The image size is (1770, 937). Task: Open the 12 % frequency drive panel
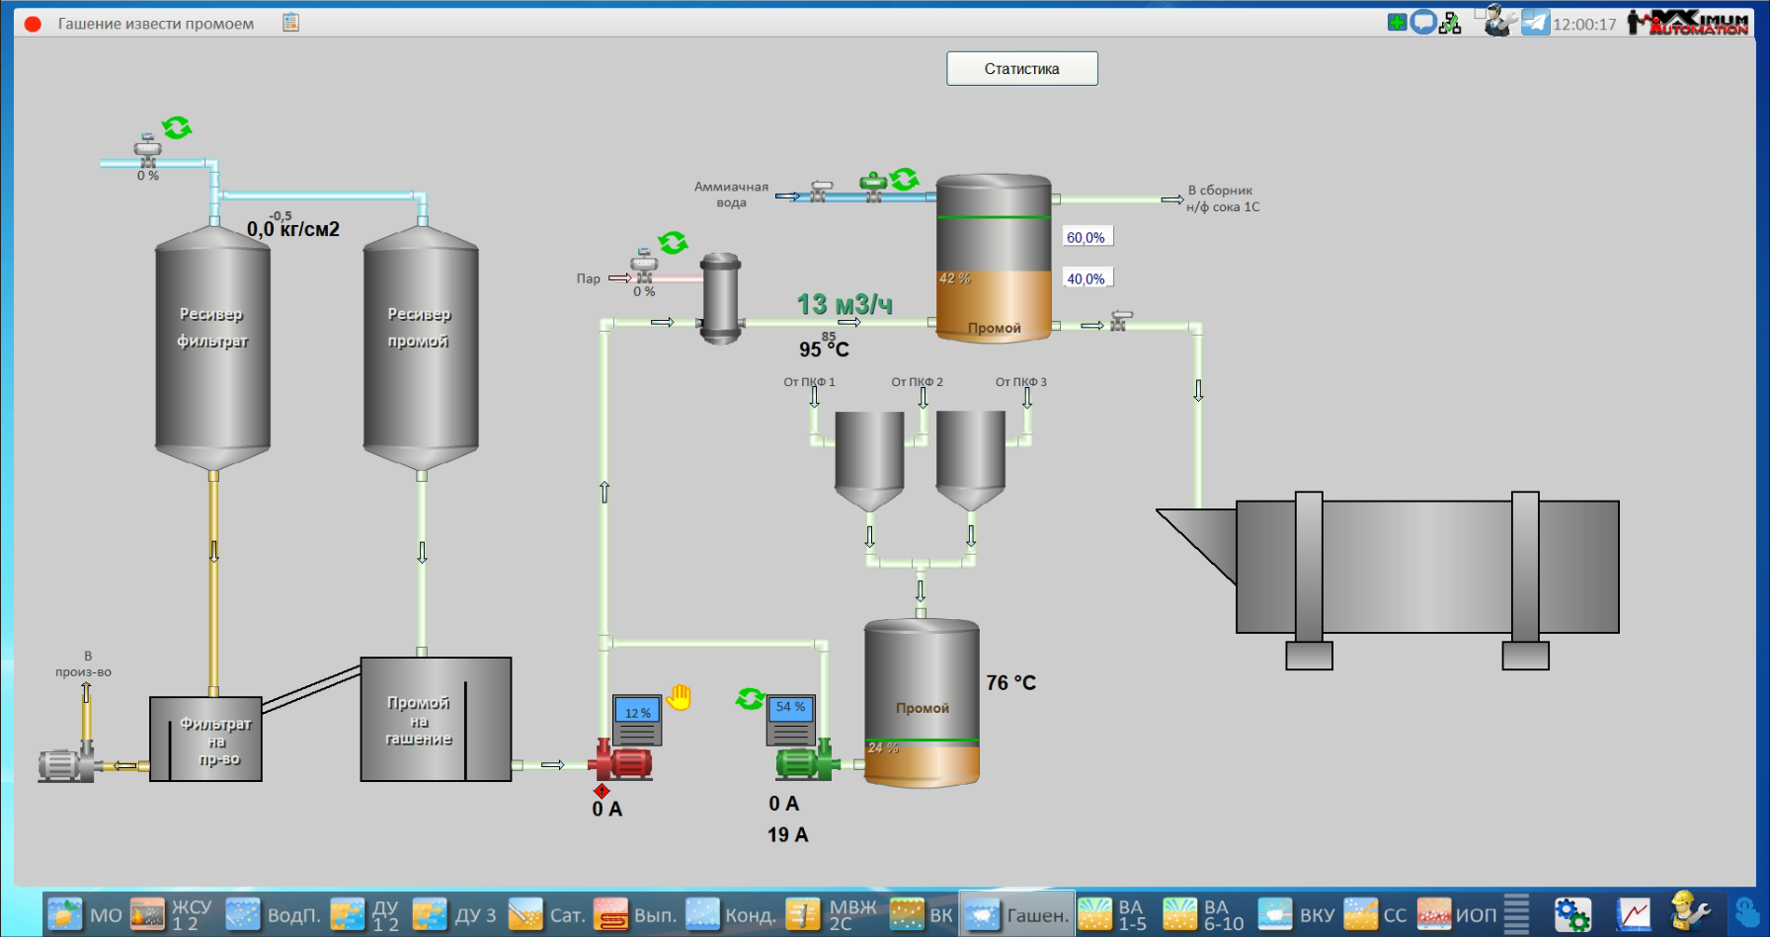[x=637, y=721]
